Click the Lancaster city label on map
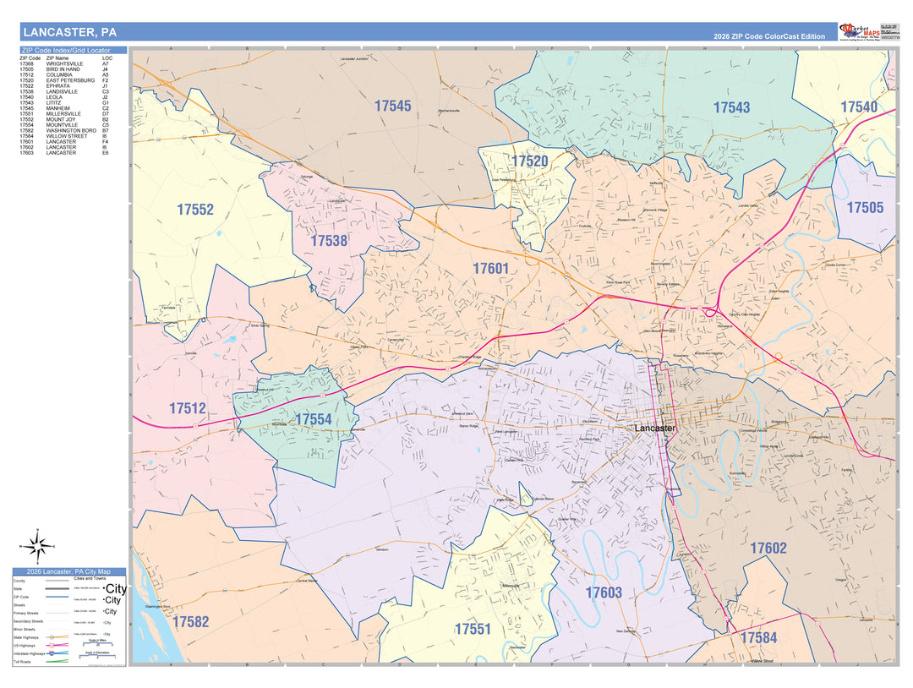 [655, 429]
